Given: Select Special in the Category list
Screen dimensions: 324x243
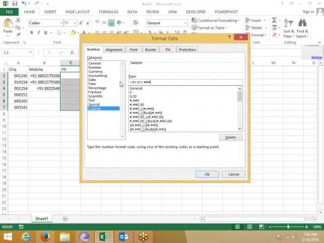Looking at the screenshot, I should pyautogui.click(x=94, y=105).
